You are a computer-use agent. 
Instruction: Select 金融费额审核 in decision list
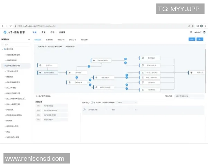click(14, 60)
